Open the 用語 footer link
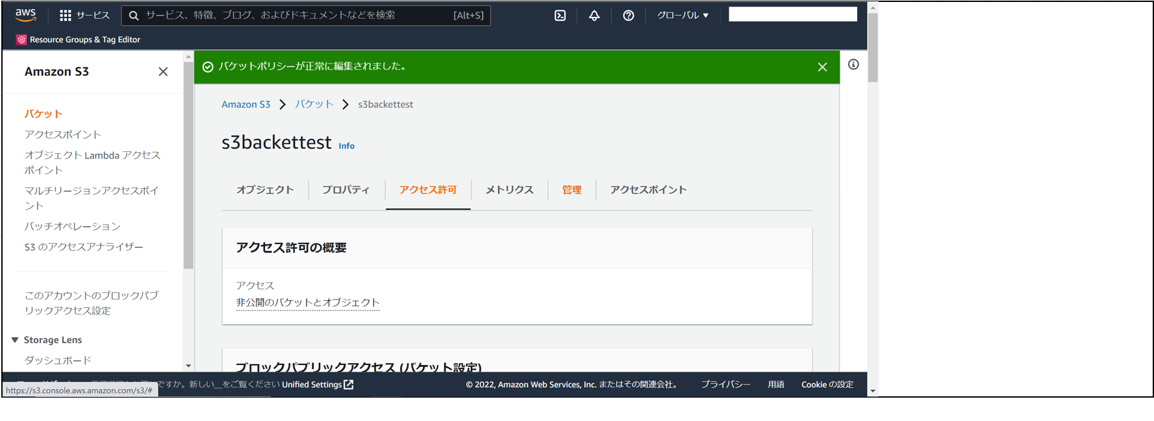The height and width of the screenshot is (421, 1154). point(776,385)
